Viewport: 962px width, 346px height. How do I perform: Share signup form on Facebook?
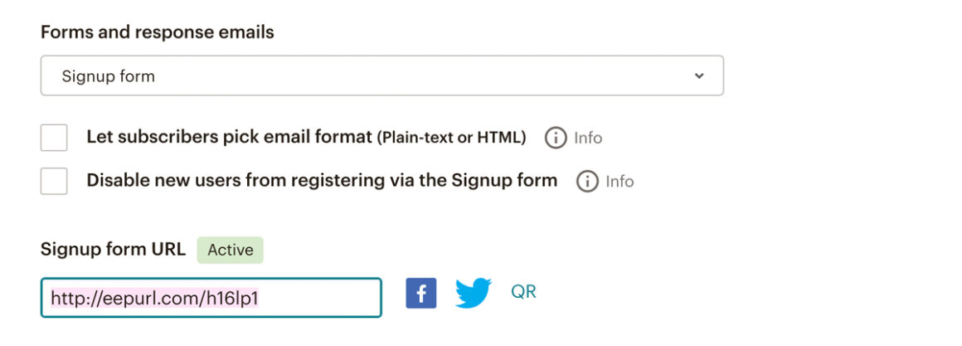point(421,293)
